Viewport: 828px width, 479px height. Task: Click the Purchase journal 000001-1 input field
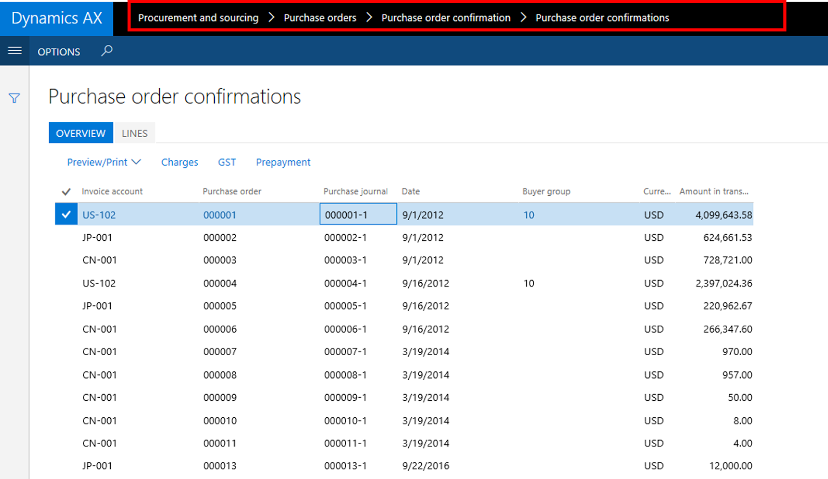pos(357,214)
